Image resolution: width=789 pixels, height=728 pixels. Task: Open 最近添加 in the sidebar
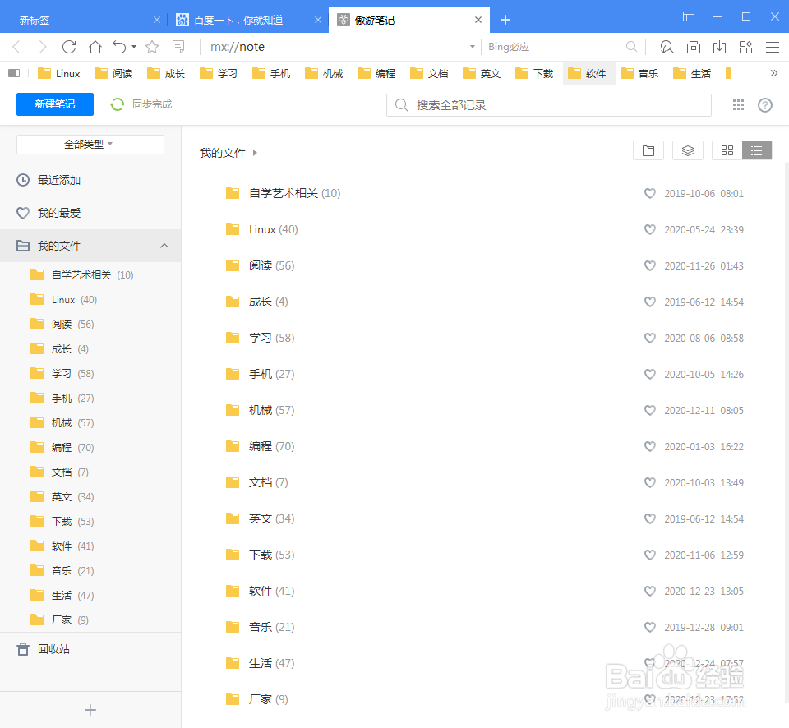(90, 180)
